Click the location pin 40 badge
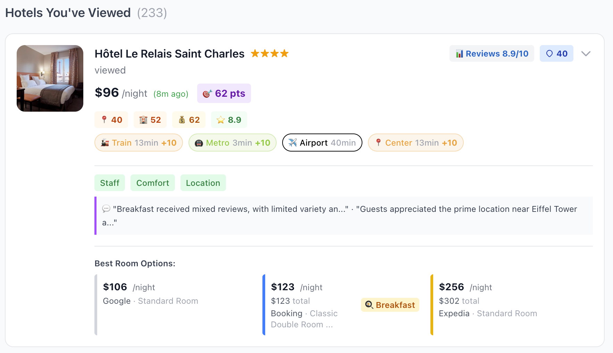Viewport: 613px width, 353px height. (x=111, y=119)
